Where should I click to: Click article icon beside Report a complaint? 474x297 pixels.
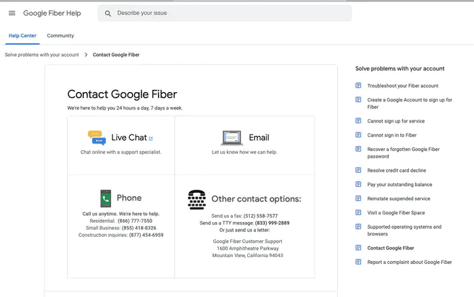[358, 262]
